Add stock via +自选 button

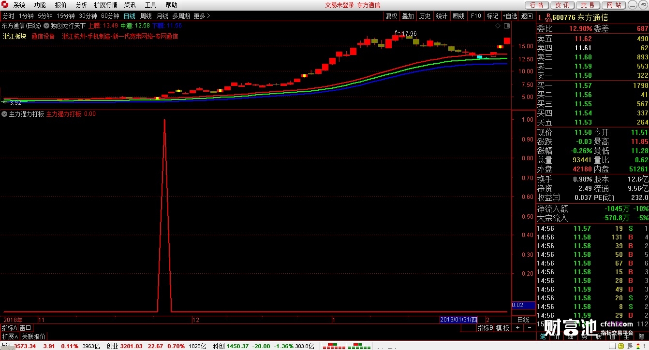pyautogui.click(x=510, y=16)
